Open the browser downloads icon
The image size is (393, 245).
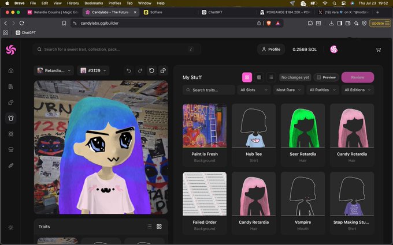331,23
